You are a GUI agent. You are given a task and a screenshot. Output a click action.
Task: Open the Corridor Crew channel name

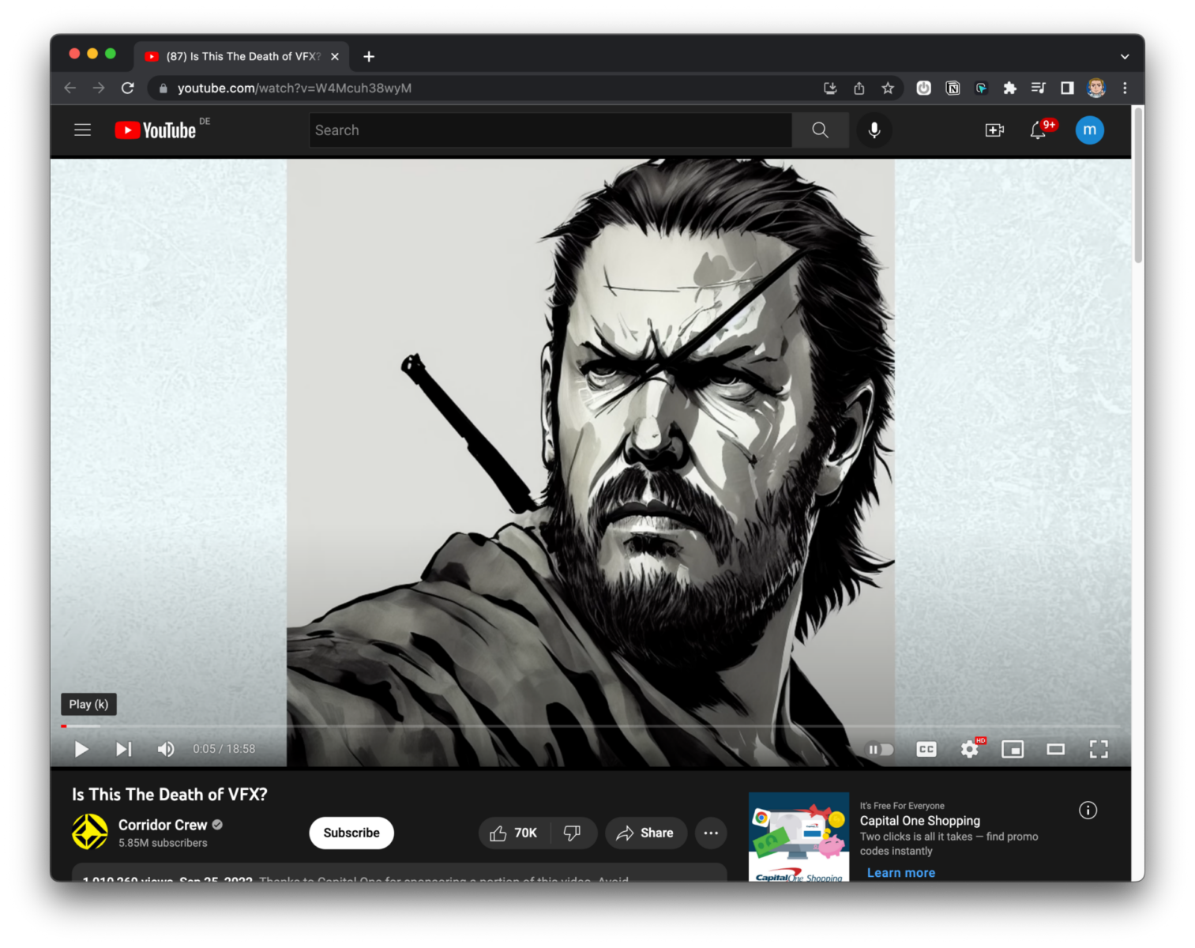tap(163, 825)
